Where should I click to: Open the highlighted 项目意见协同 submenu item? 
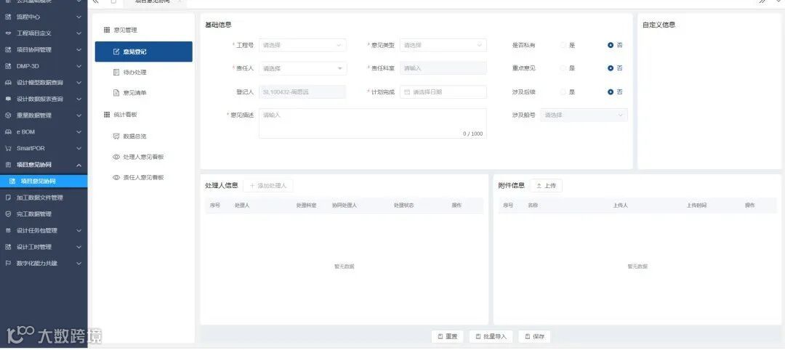(x=44, y=181)
